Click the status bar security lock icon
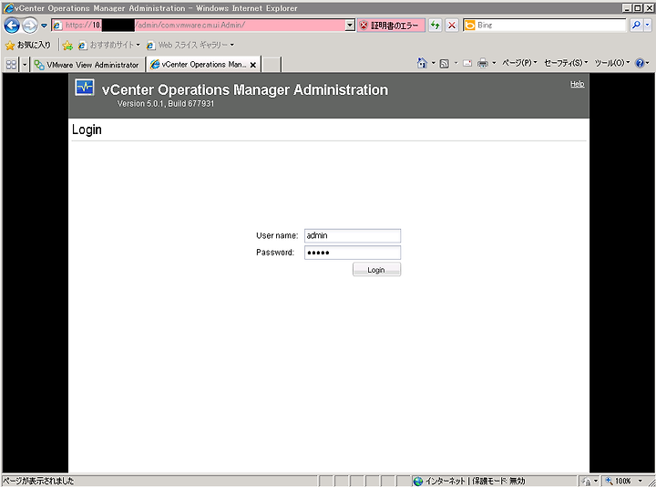This screenshot has width=656, height=487. 586,482
